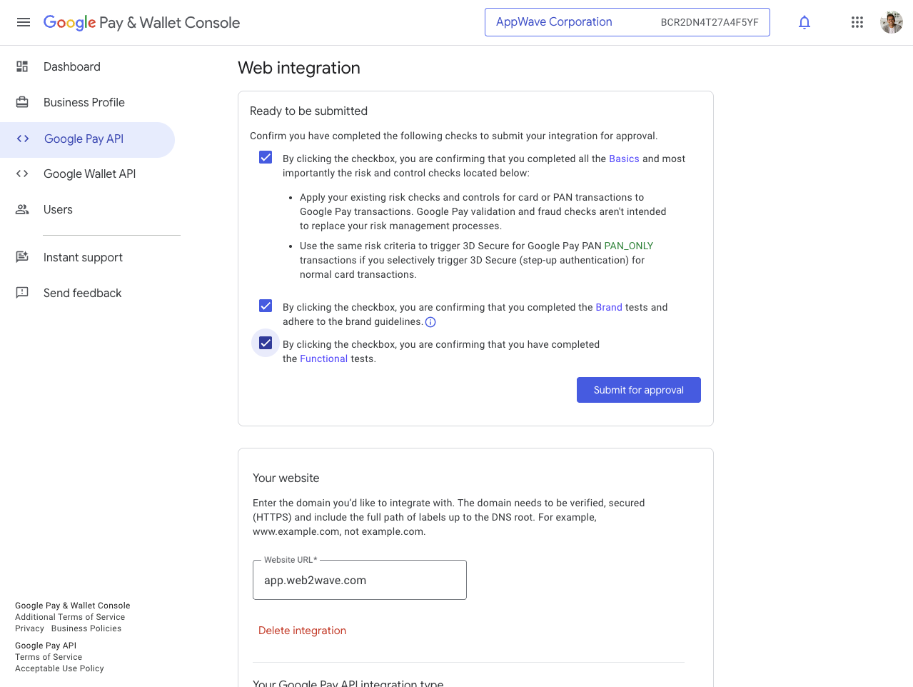The width and height of the screenshot is (913, 687).
Task: Open the Functional tests link
Action: (323, 358)
